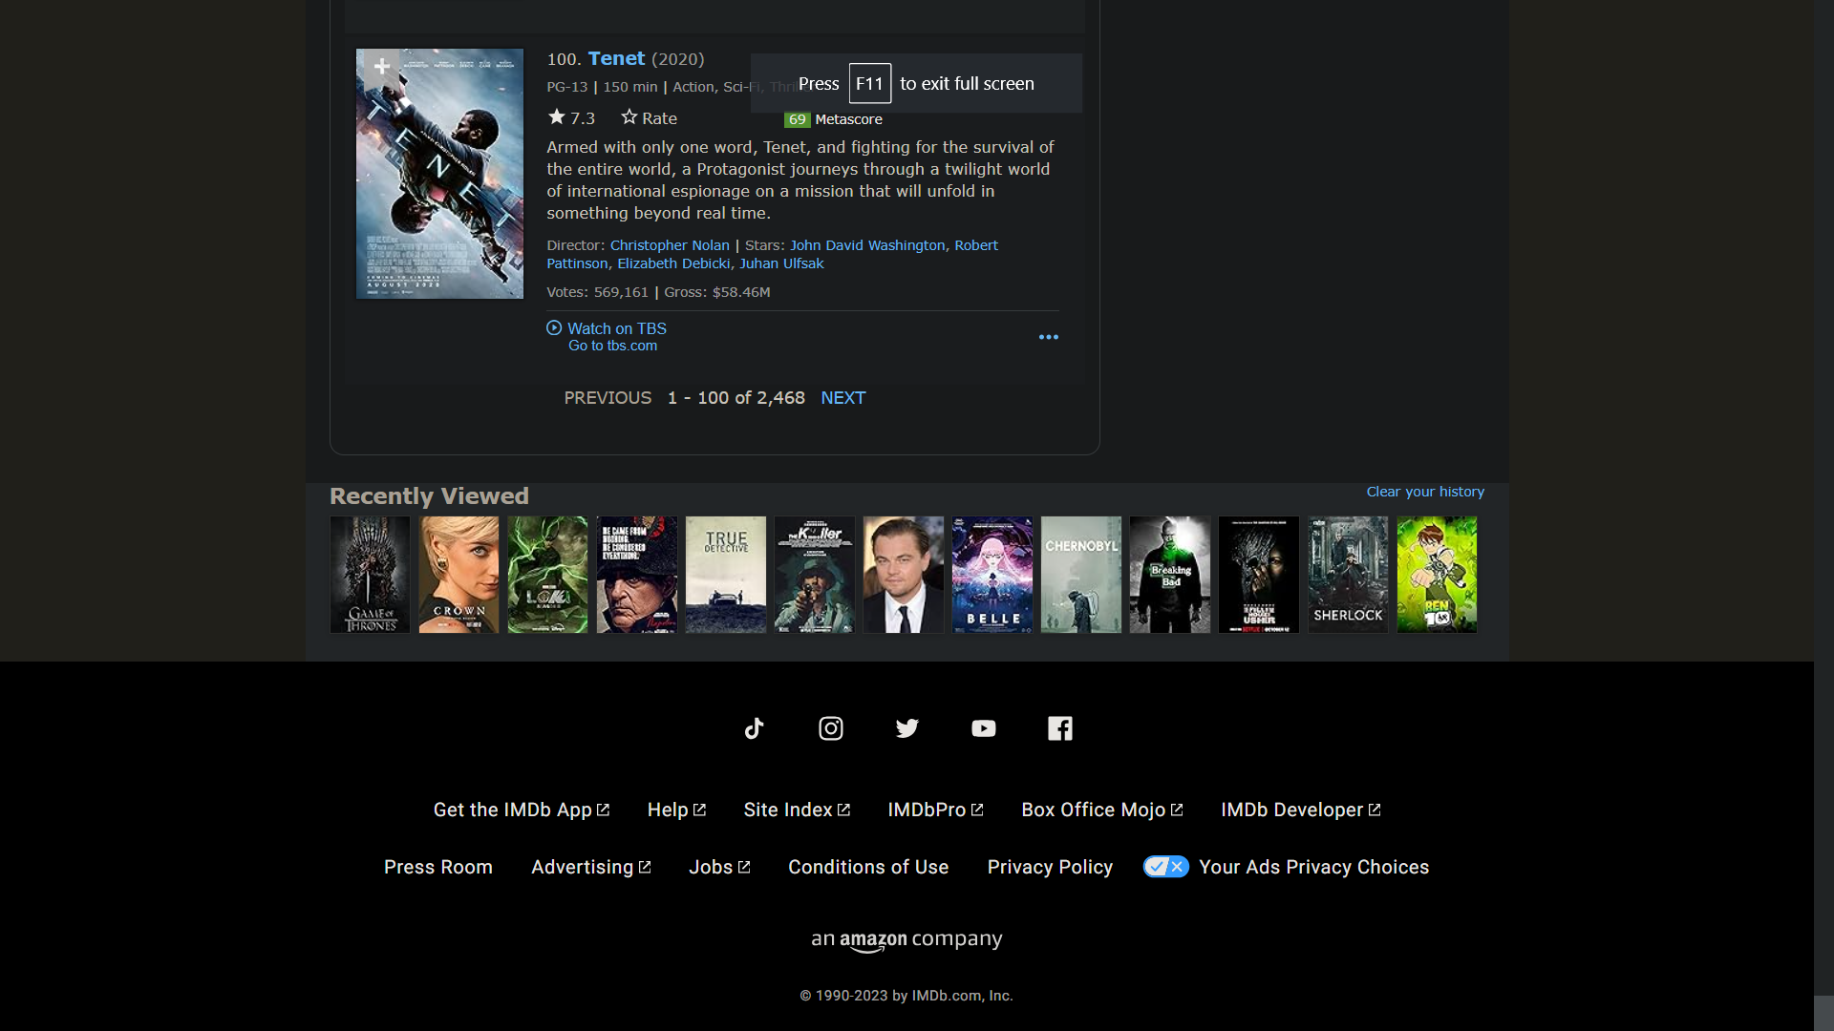Open Juhan Ulfsak's page
Image resolution: width=1834 pixels, height=1031 pixels.
coord(781,263)
